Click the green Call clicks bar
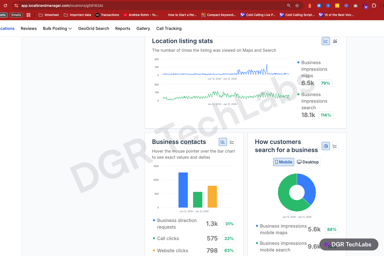Screen dimensions: 384x256 tap(198, 200)
